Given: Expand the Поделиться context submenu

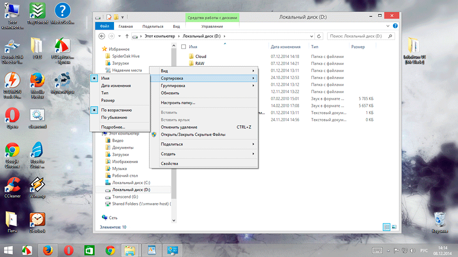Looking at the screenshot, I should tap(204, 144).
